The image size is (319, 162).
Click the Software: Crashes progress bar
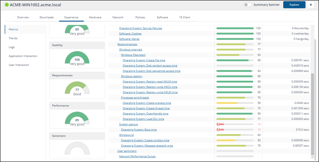click(x=235, y=34)
